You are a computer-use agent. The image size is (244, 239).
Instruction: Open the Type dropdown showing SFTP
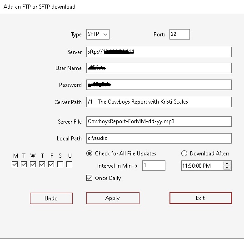98,34
